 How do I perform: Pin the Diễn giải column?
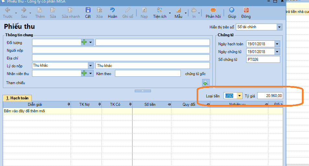click(69, 105)
